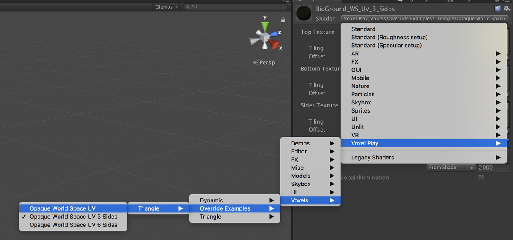Expand the FX shader category
513x240 pixels.
(424, 61)
